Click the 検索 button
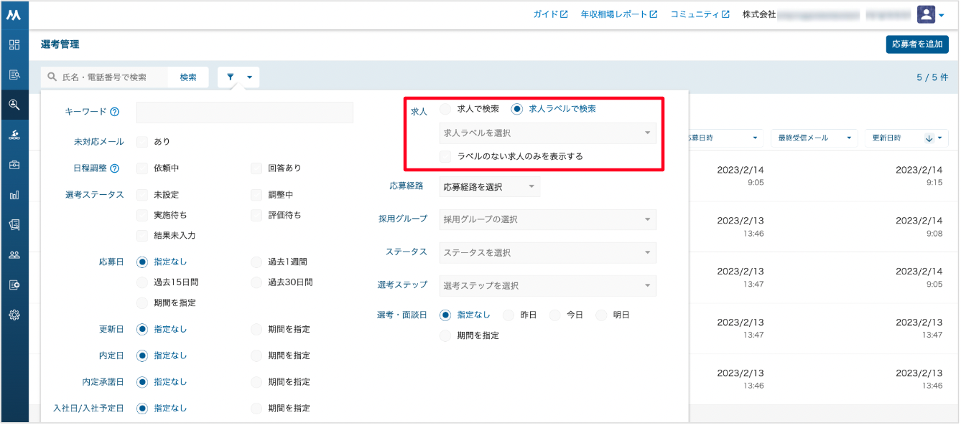 188,77
